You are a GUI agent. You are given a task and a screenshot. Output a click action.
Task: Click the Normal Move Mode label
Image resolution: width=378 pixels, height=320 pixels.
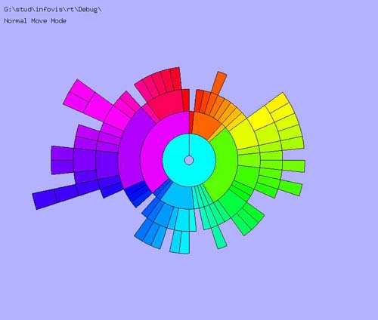[36, 21]
